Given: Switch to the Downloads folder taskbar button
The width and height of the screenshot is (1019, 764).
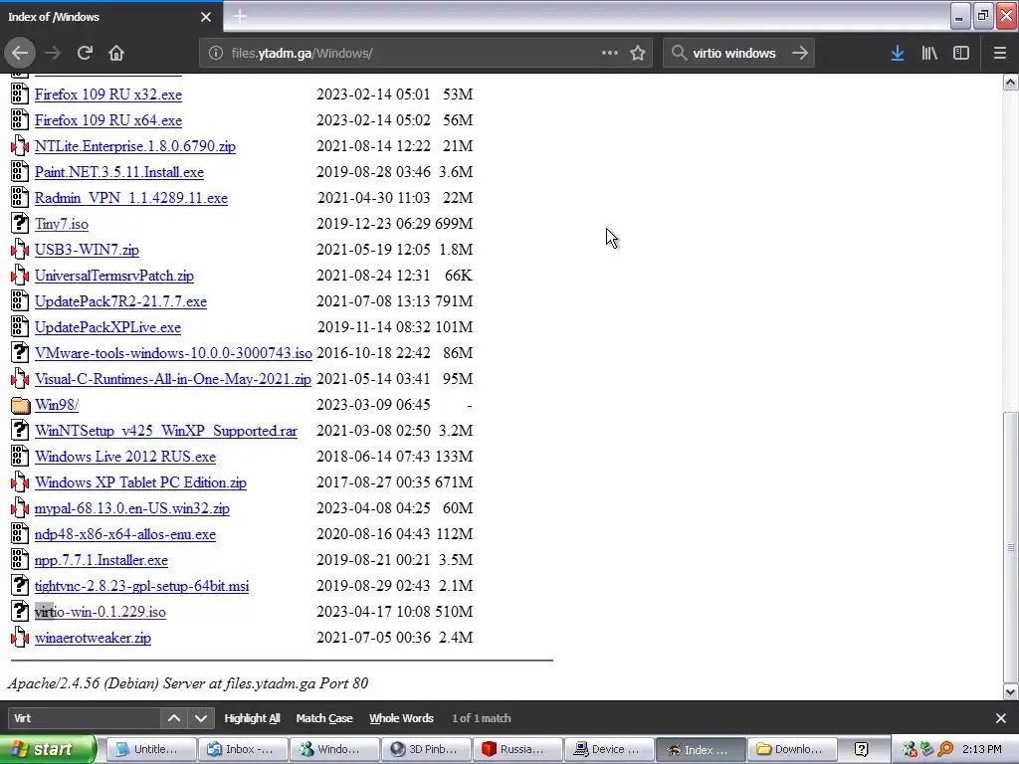Looking at the screenshot, I should click(x=792, y=750).
